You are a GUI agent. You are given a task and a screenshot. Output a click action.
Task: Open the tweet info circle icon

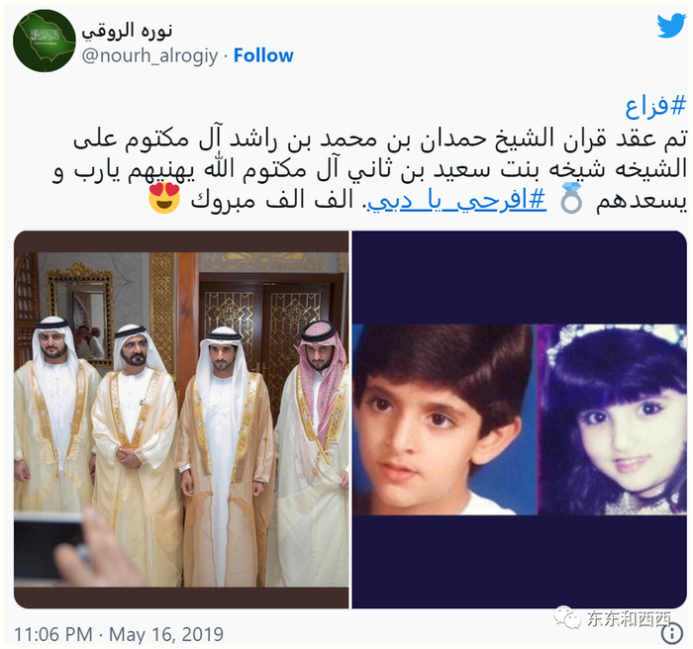672,633
